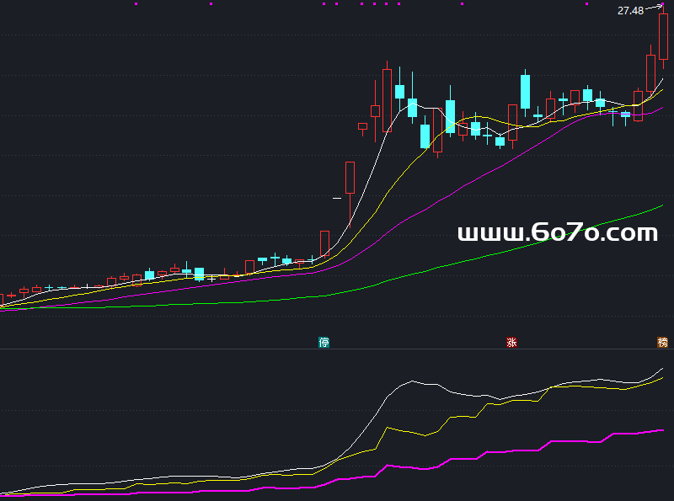Open the www.6o7o.com watermark link
Viewport: 674px width, 501px height.
click(557, 233)
